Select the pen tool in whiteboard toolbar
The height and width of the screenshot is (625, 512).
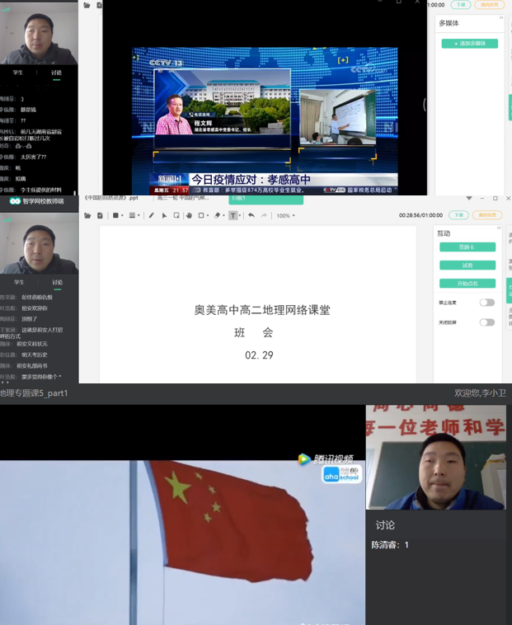point(152,216)
